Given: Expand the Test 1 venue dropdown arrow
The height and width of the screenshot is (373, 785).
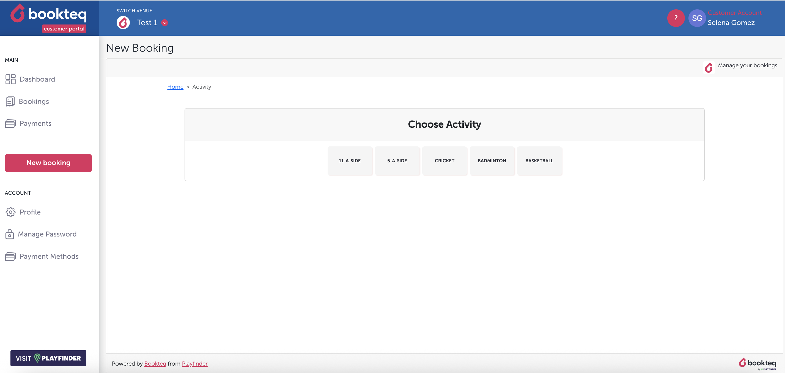Looking at the screenshot, I should pyautogui.click(x=164, y=23).
